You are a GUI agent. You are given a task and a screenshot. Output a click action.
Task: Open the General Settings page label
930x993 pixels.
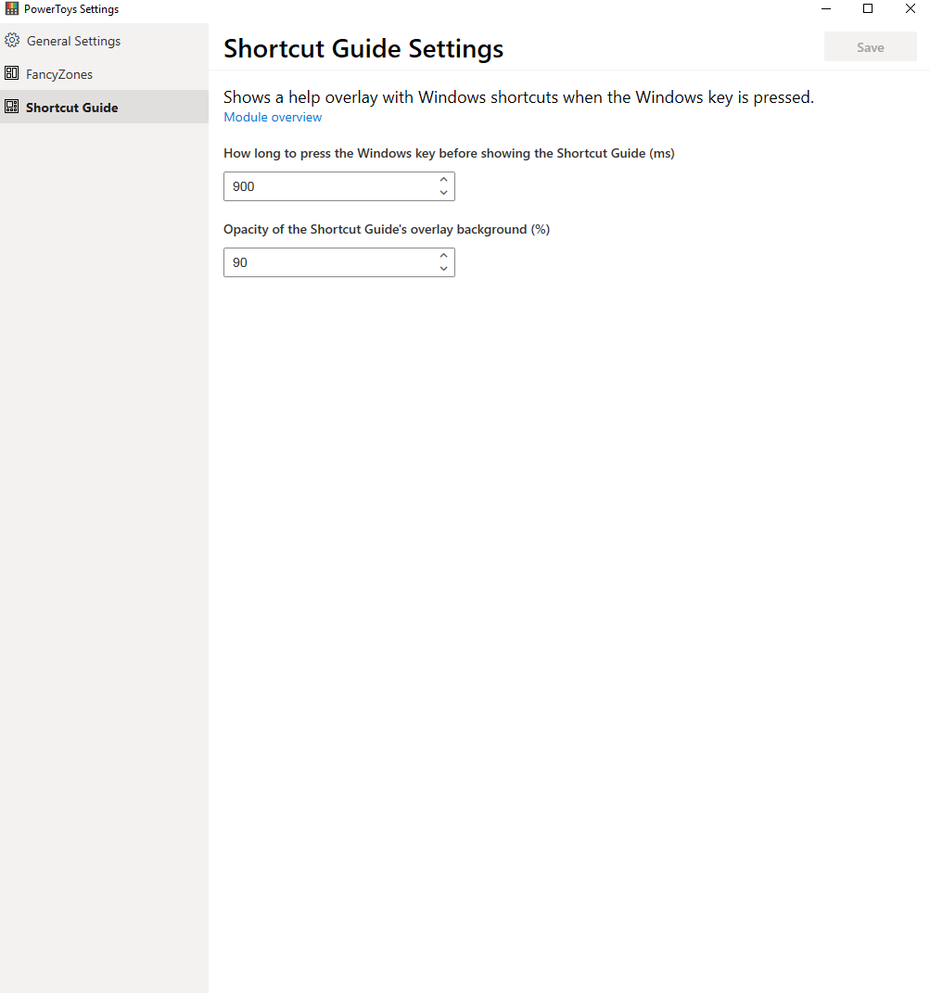pyautogui.click(x=73, y=41)
